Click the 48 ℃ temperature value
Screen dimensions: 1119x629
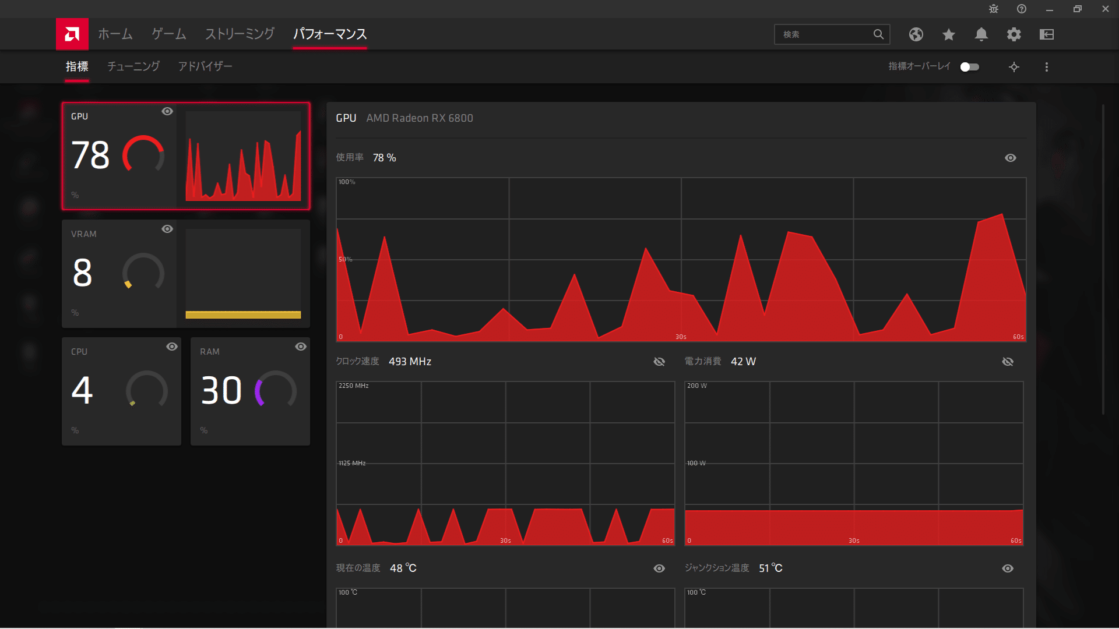pyautogui.click(x=403, y=568)
